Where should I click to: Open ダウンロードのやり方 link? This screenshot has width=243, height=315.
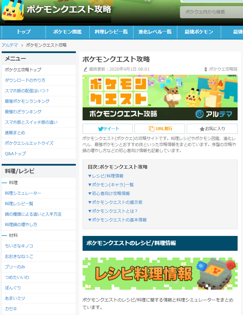click(x=39, y=80)
